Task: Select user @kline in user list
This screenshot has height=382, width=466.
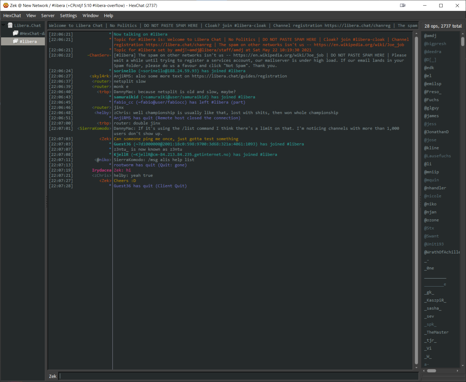Action: tap(440, 148)
